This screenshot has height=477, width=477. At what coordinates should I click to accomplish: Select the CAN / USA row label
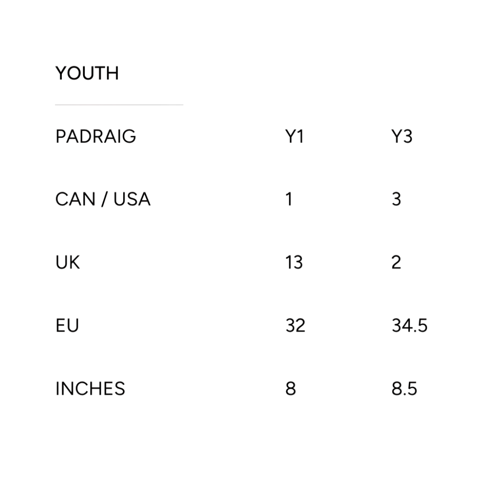[103, 199]
